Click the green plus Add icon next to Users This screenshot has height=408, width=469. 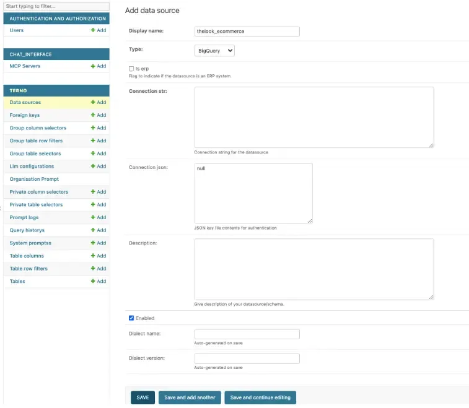click(x=94, y=30)
